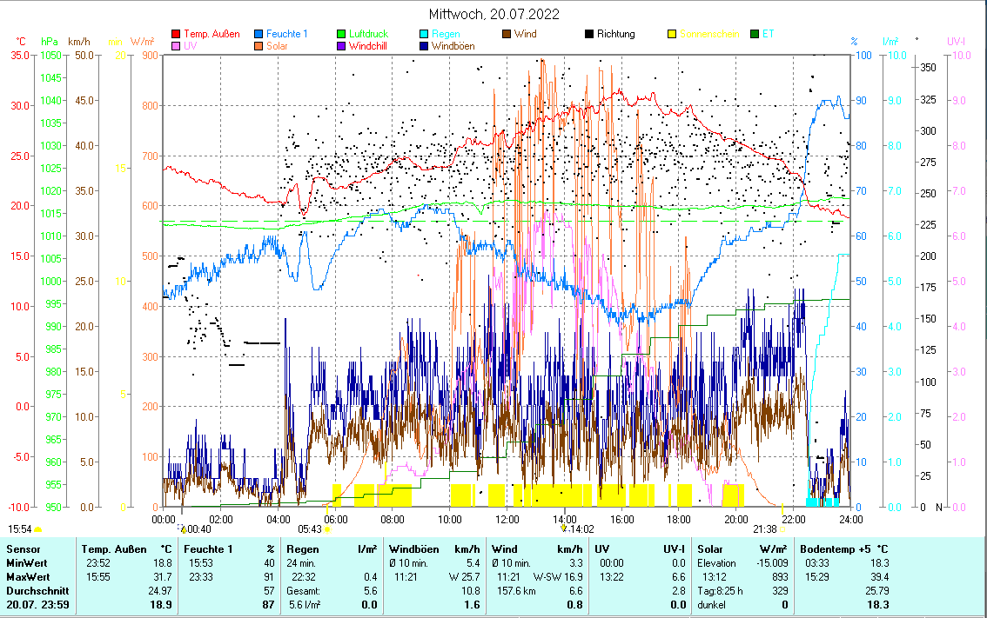Click the 14:02 marker below the time axis
Image resolution: width=987 pixels, height=618 pixels.
[x=581, y=528]
